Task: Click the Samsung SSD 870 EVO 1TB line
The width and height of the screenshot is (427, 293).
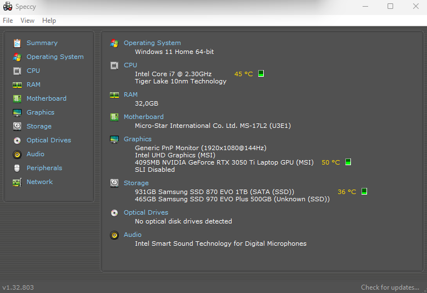Action: tap(214, 192)
